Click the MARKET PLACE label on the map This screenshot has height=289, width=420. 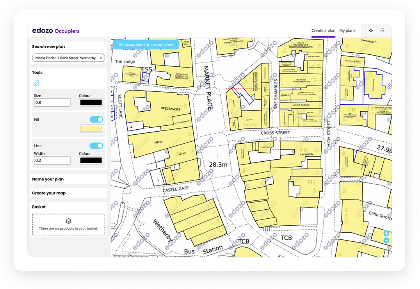[208, 88]
